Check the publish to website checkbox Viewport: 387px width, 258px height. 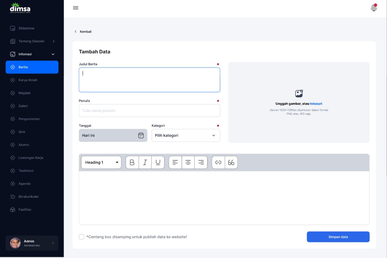[x=81, y=237]
